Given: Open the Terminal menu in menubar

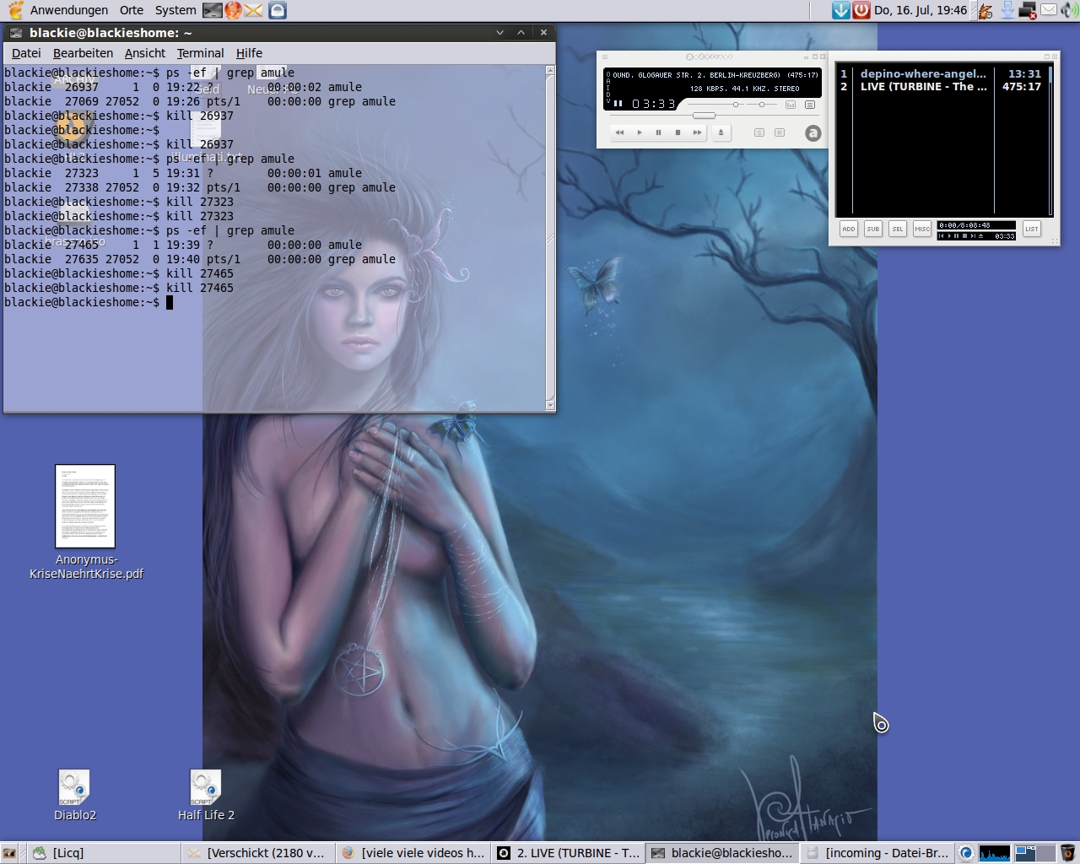Looking at the screenshot, I should (x=200, y=52).
